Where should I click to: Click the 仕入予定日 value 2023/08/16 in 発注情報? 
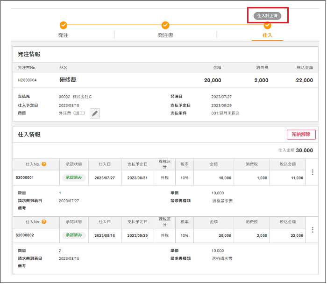coord(69,106)
